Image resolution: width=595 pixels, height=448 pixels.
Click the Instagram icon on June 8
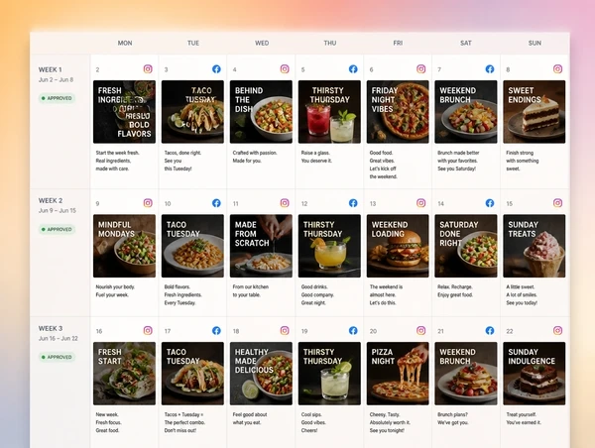[x=557, y=69]
